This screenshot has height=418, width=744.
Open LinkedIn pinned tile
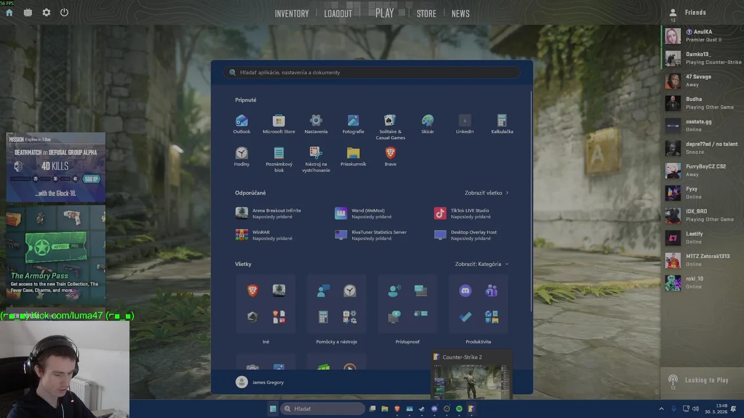(x=465, y=124)
